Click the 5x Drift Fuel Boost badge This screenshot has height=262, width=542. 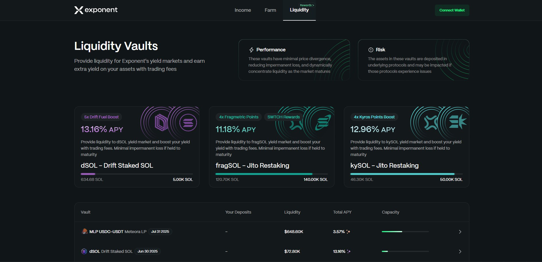(101, 117)
